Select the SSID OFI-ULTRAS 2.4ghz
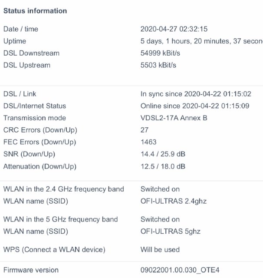The image size is (263, 278). (174, 201)
